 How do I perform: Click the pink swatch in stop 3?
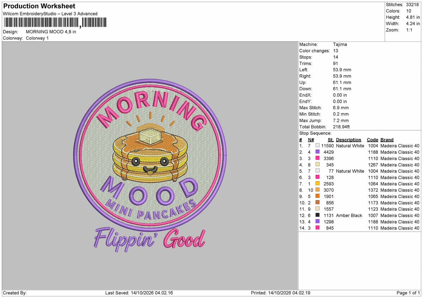point(318,158)
